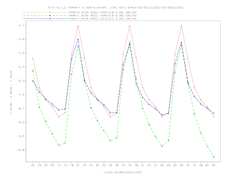Screen dimensions: 233x180
Task: Click the red solid line legend sample
Action: tap(46, 13)
